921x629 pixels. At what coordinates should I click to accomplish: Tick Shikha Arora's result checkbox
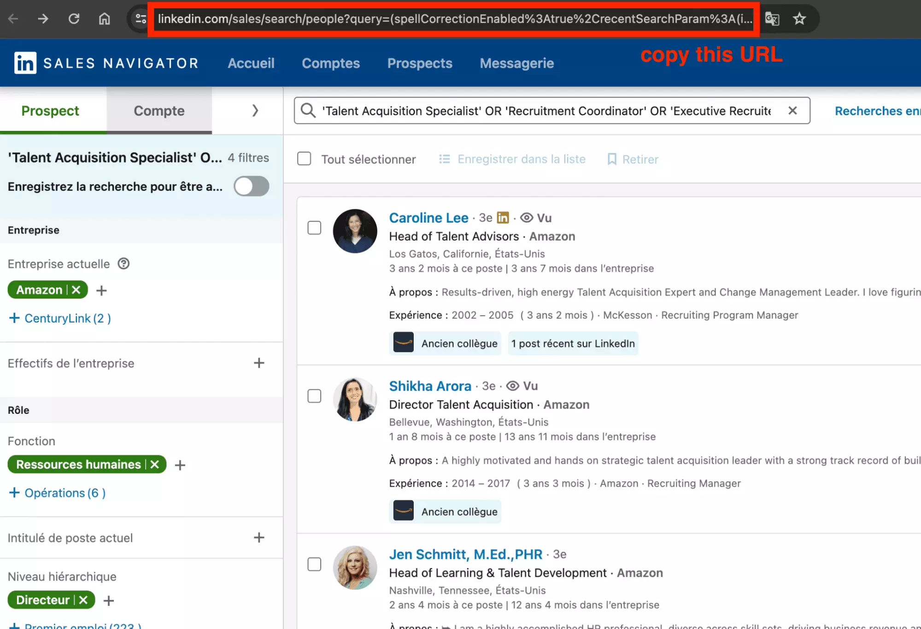314,396
